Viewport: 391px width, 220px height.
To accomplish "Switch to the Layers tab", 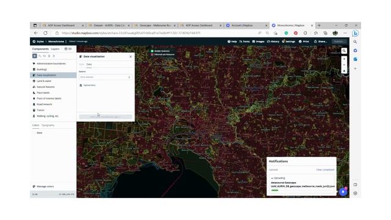I will (x=55, y=49).
